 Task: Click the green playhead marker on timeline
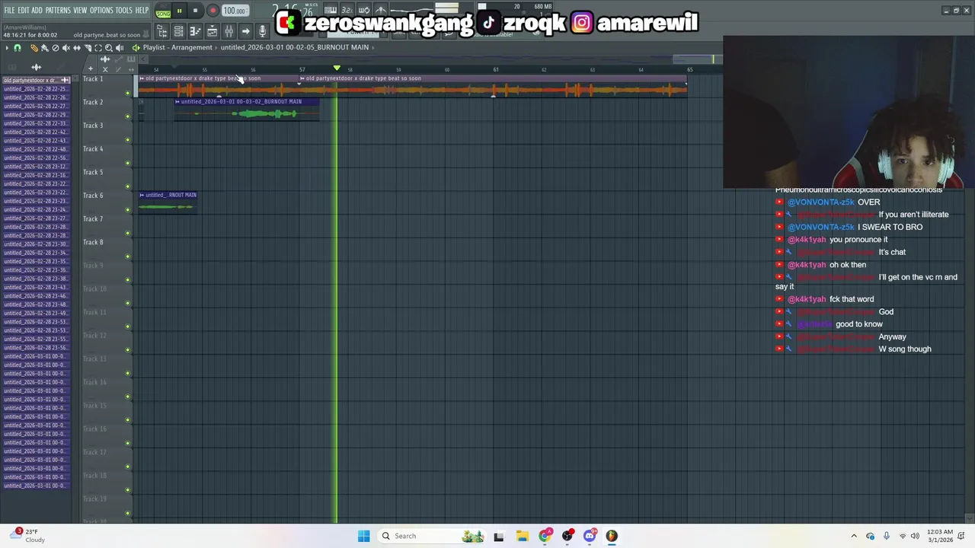[337, 68]
